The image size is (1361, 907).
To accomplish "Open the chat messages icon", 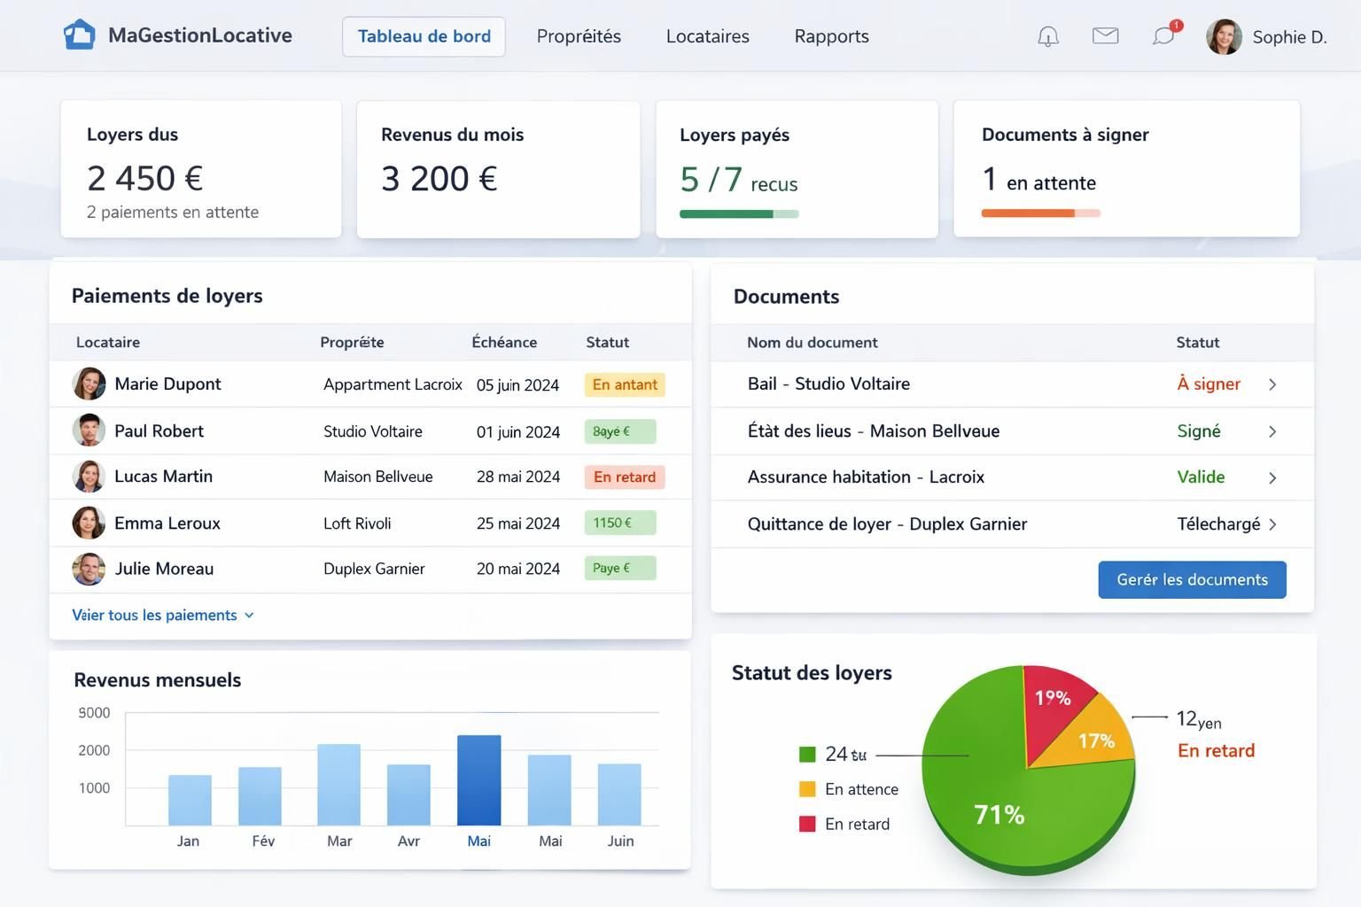I will pyautogui.click(x=1163, y=38).
